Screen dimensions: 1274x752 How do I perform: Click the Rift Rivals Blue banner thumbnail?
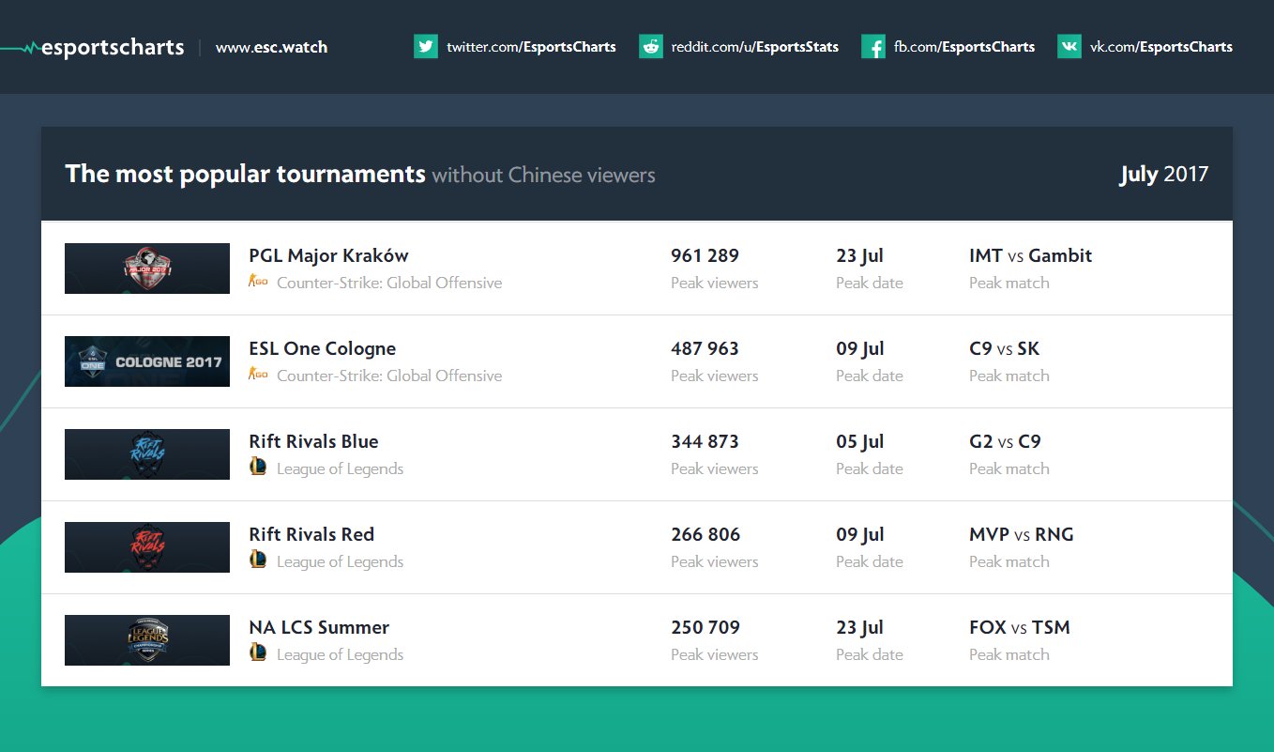click(147, 454)
